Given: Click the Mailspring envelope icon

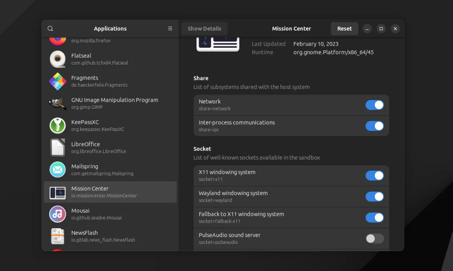Looking at the screenshot, I should click(58, 170).
